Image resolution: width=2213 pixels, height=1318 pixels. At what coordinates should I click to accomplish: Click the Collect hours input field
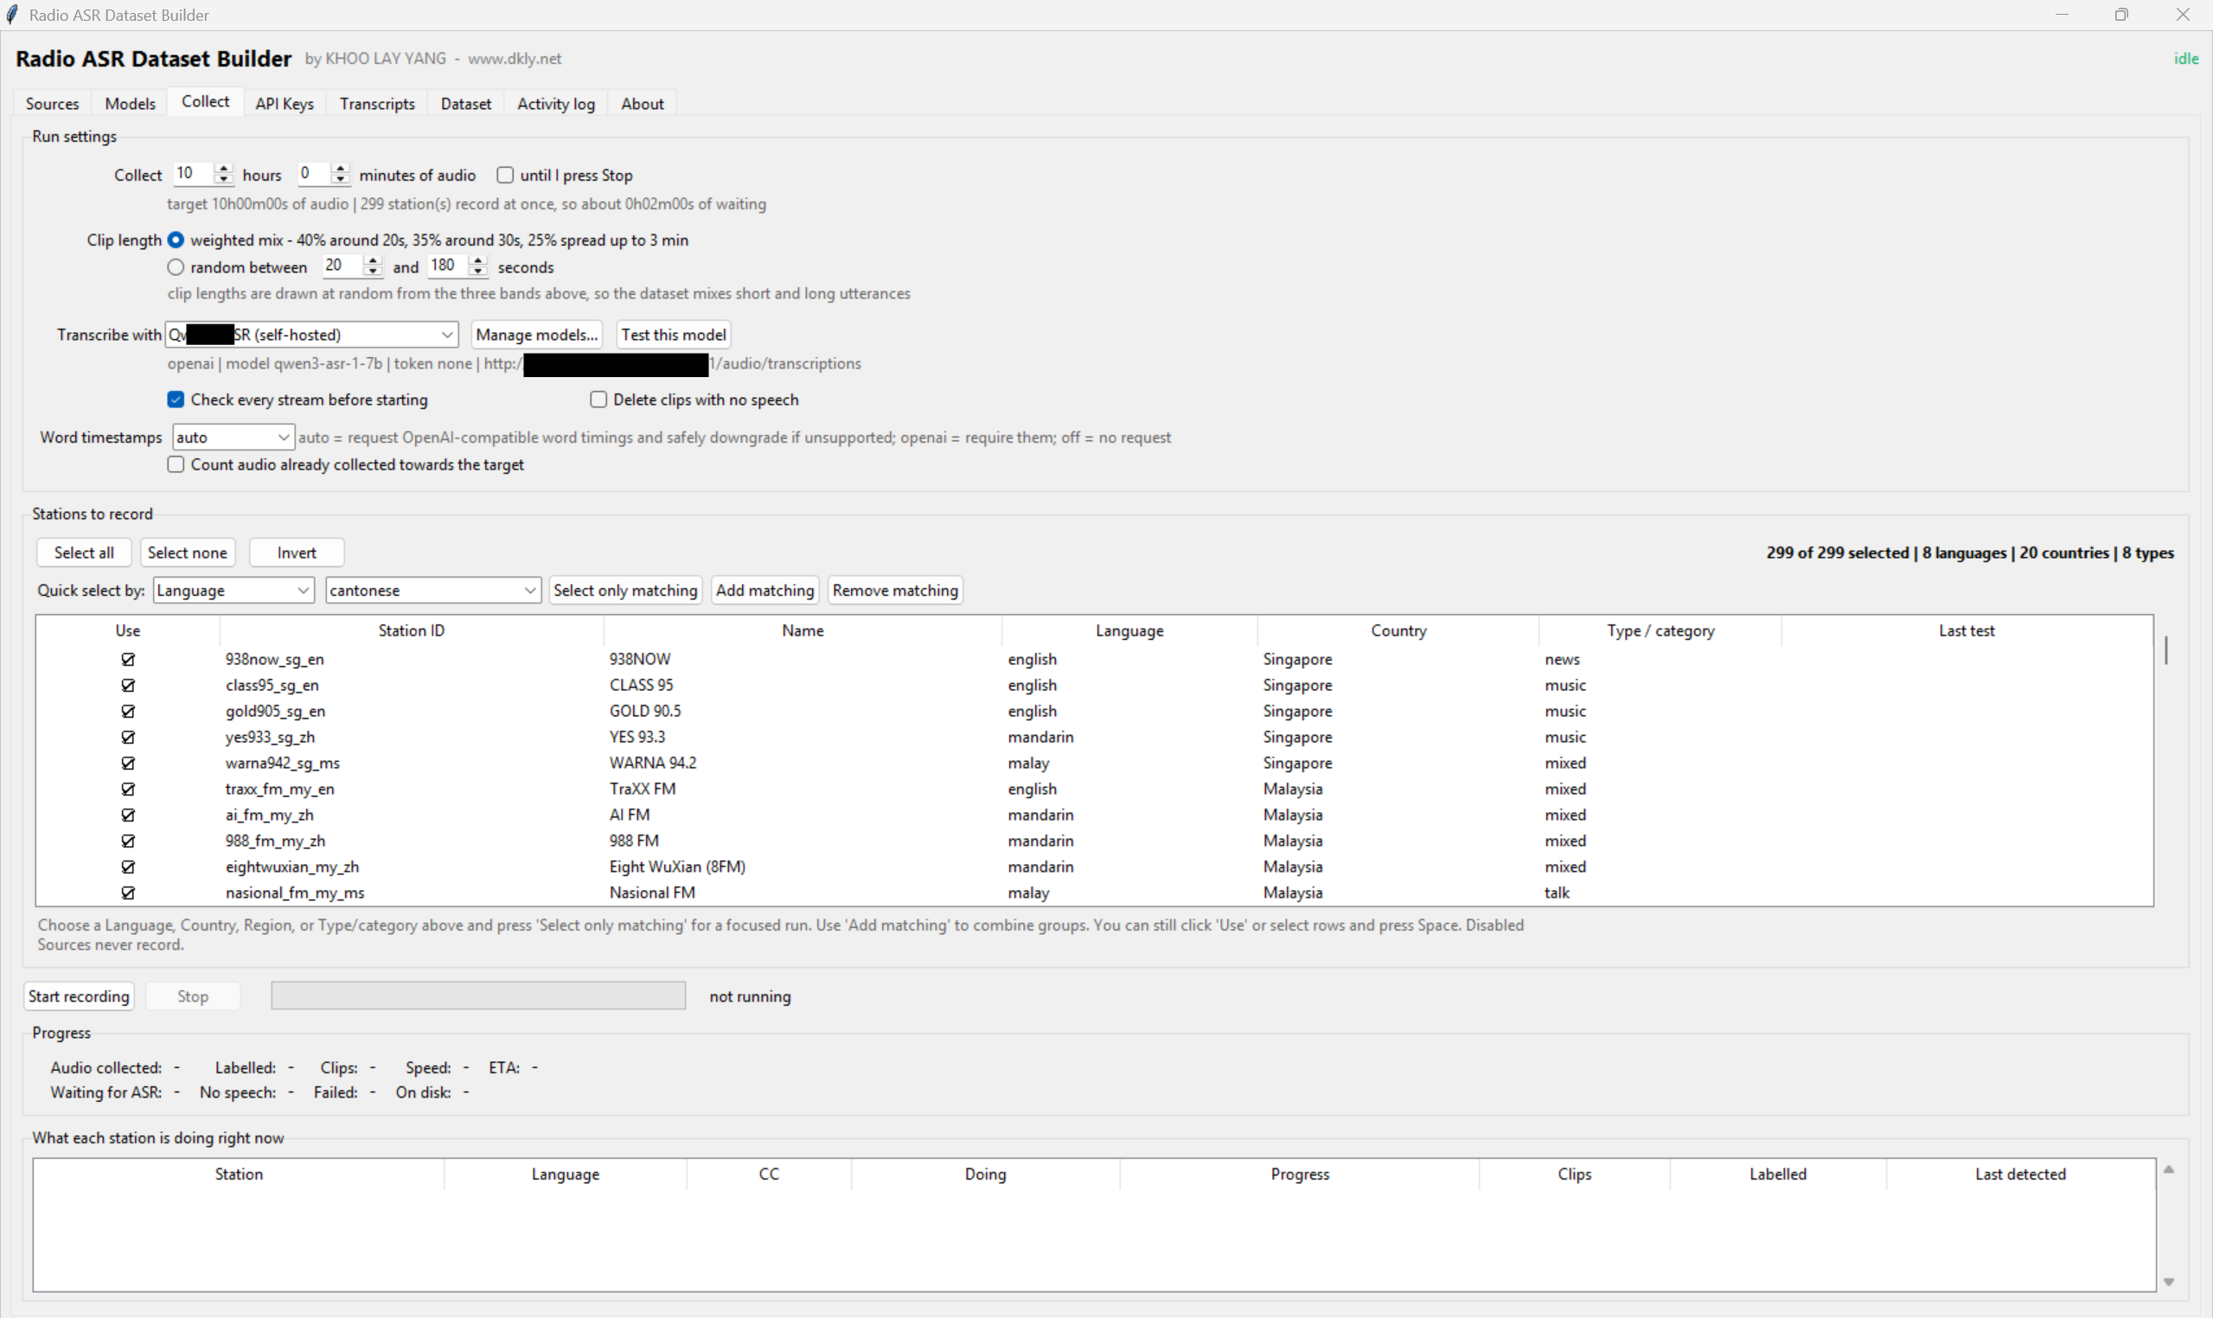[x=195, y=174]
